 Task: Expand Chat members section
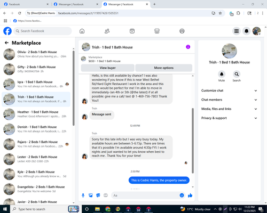click(230, 100)
